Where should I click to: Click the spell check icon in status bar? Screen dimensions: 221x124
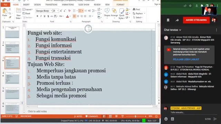point(17,116)
